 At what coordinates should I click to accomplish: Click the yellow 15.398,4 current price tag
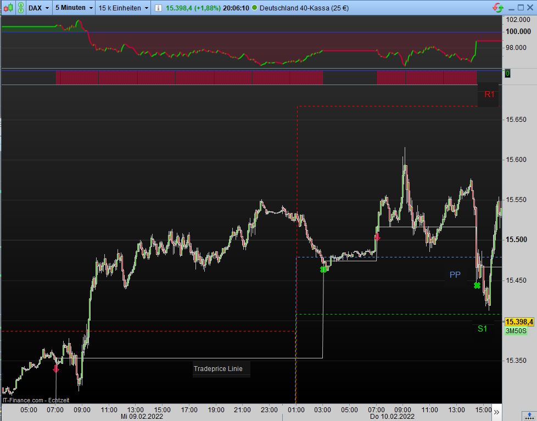(x=519, y=322)
